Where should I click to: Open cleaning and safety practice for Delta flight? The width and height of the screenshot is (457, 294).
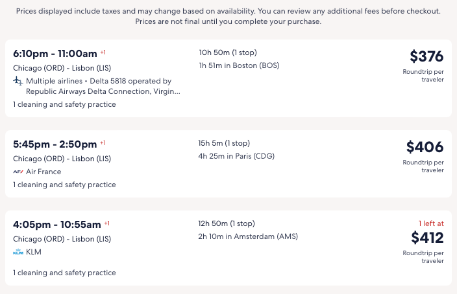tap(64, 104)
